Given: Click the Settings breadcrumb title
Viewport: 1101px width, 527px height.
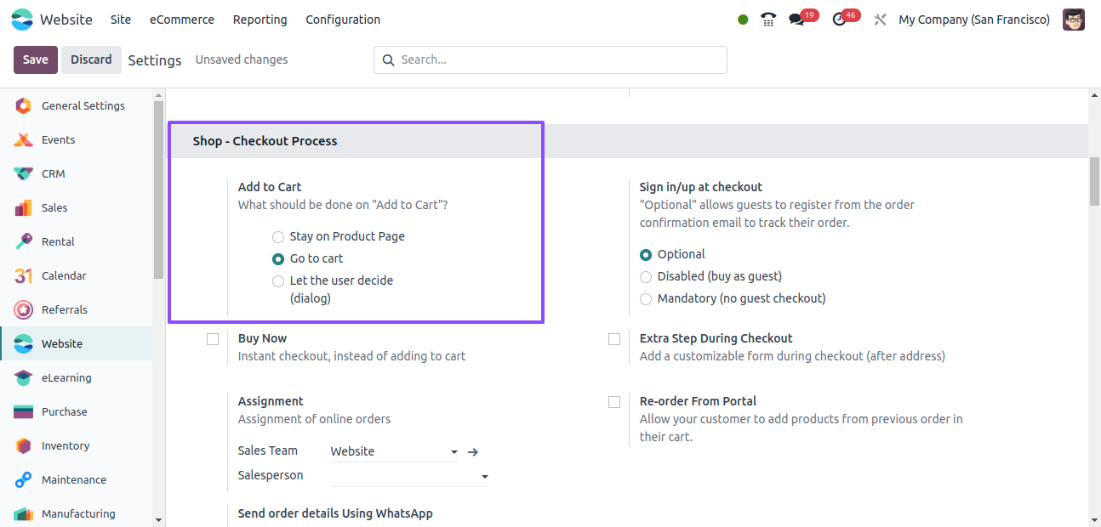Looking at the screenshot, I should 155,60.
